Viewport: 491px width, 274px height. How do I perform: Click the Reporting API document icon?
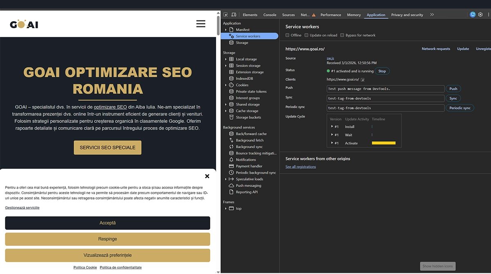pos(231,192)
